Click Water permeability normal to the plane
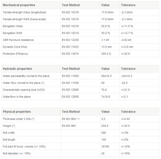161x159 pixels. 26,76
